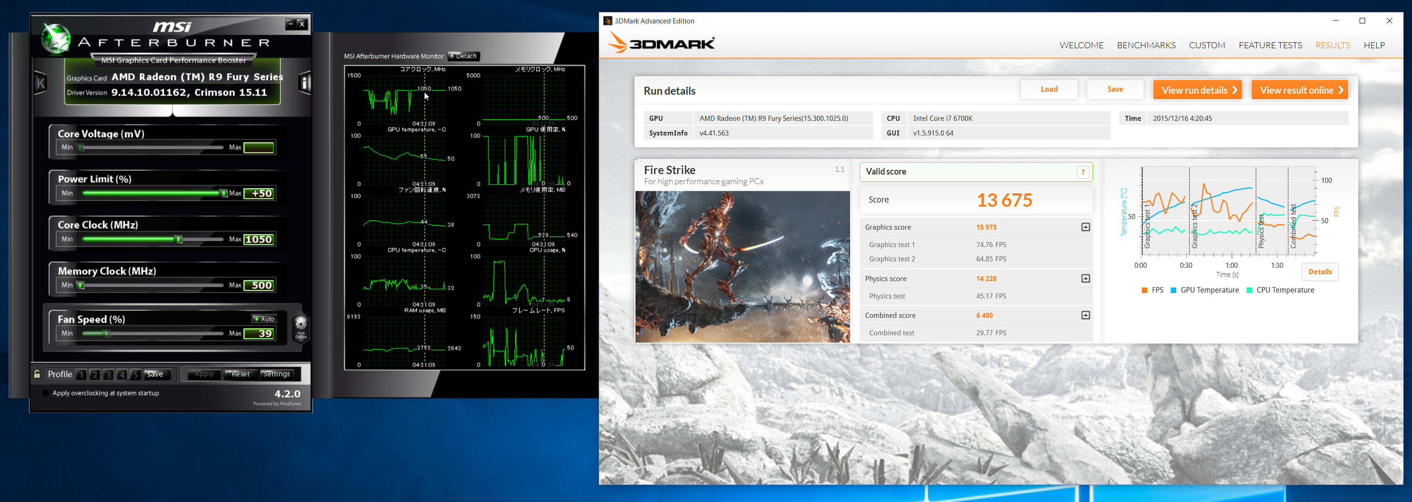Click View run details button

[1197, 90]
